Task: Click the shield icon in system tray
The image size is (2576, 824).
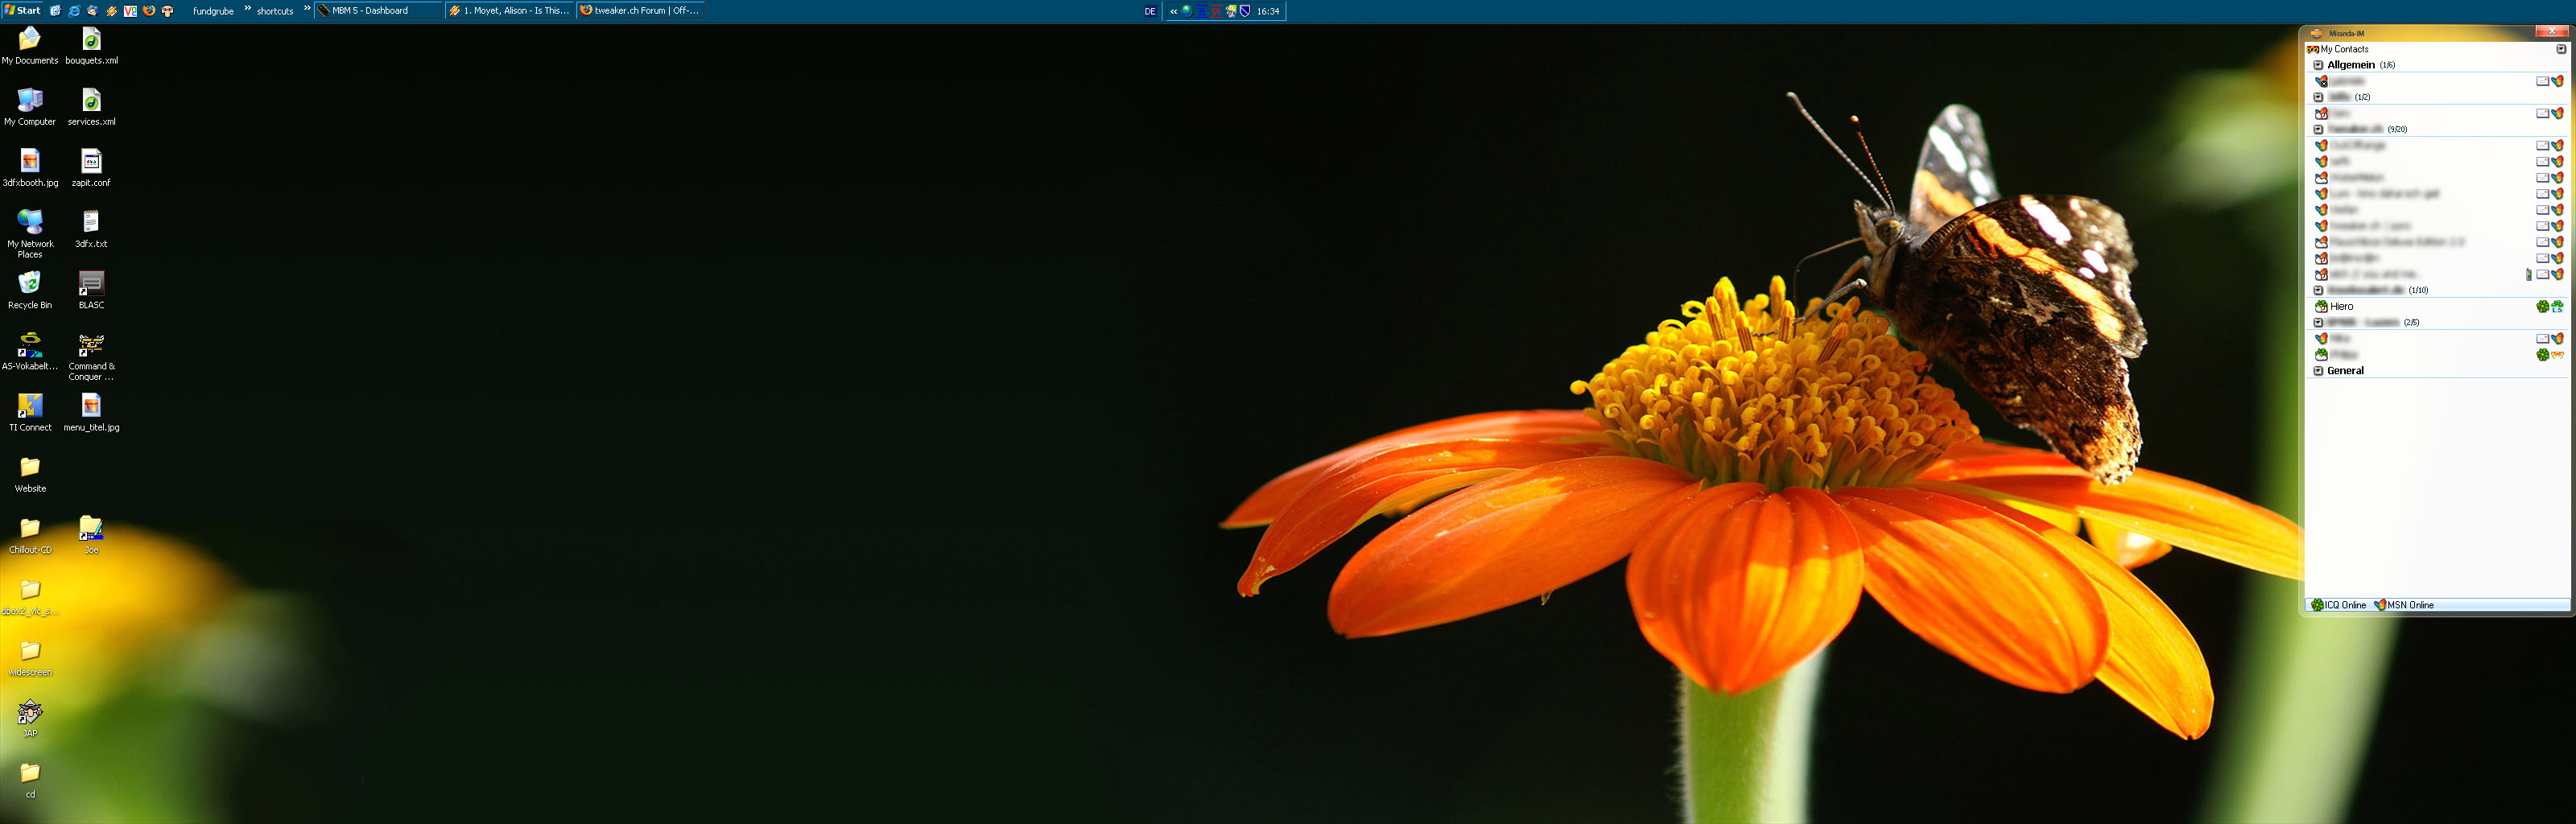Action: (x=1245, y=11)
